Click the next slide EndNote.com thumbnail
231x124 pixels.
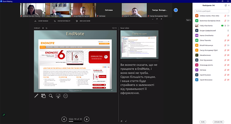coord(139,45)
